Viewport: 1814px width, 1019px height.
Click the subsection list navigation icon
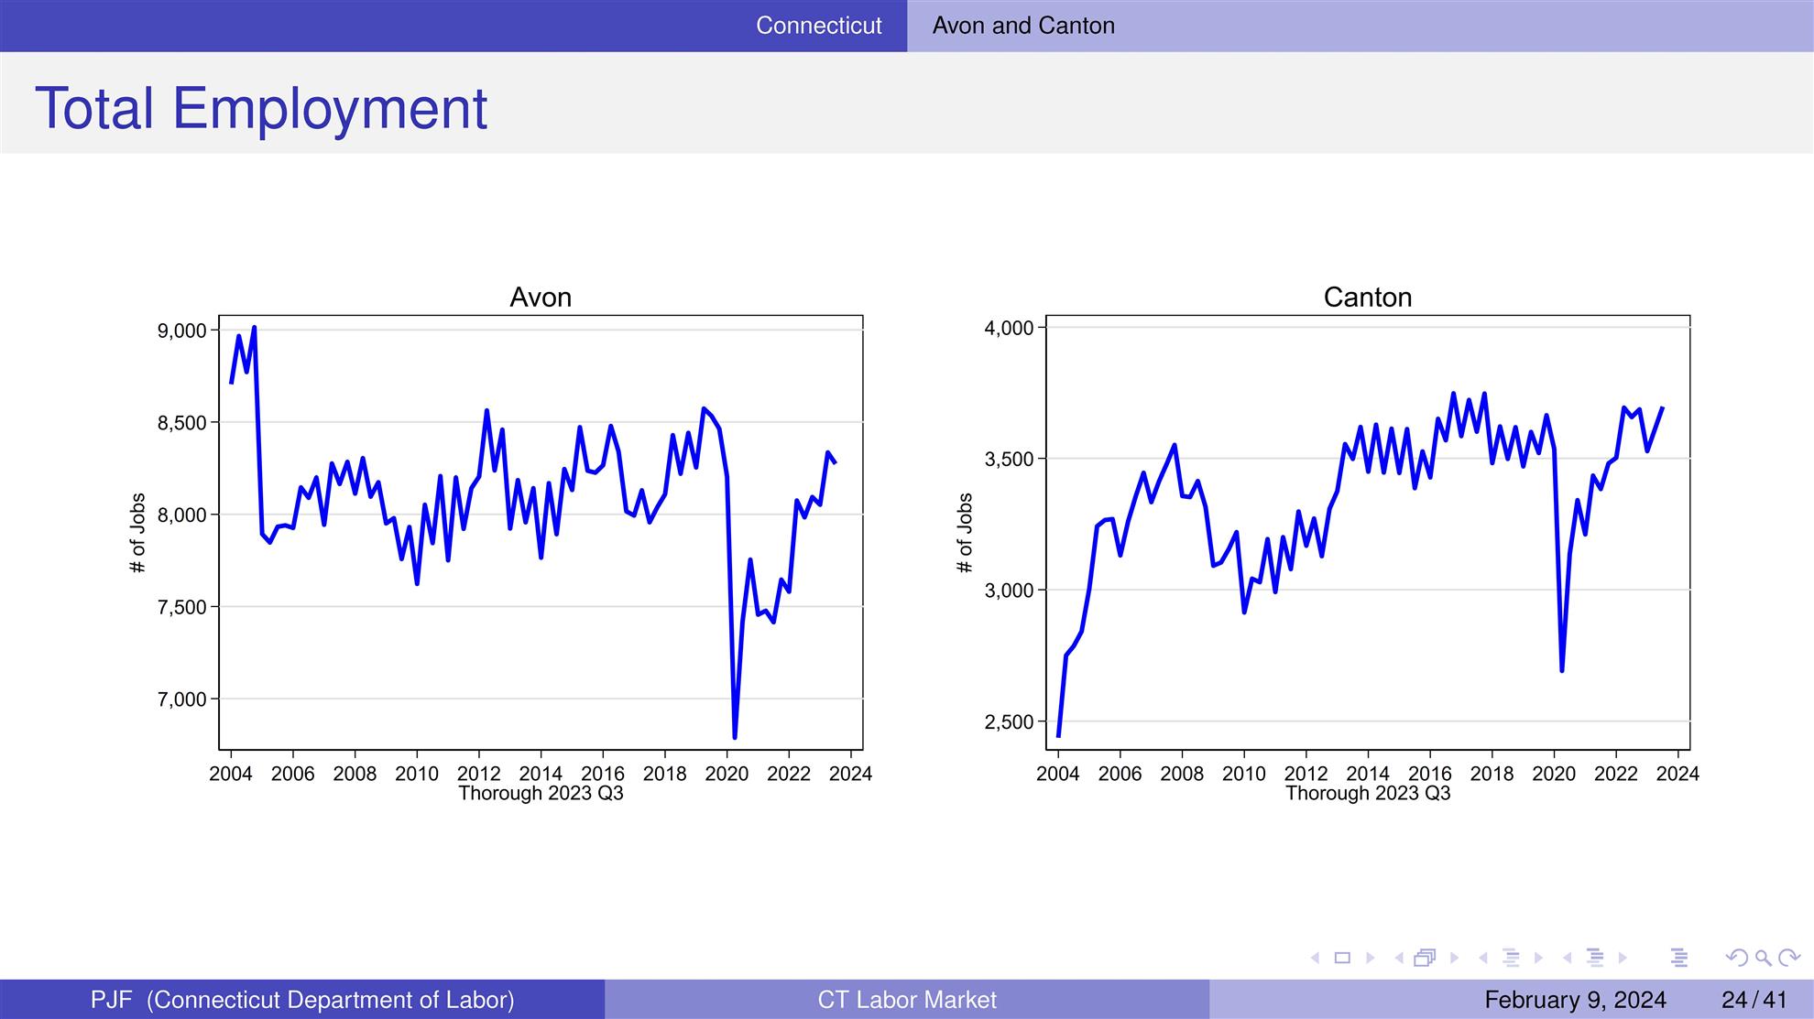(x=1511, y=958)
